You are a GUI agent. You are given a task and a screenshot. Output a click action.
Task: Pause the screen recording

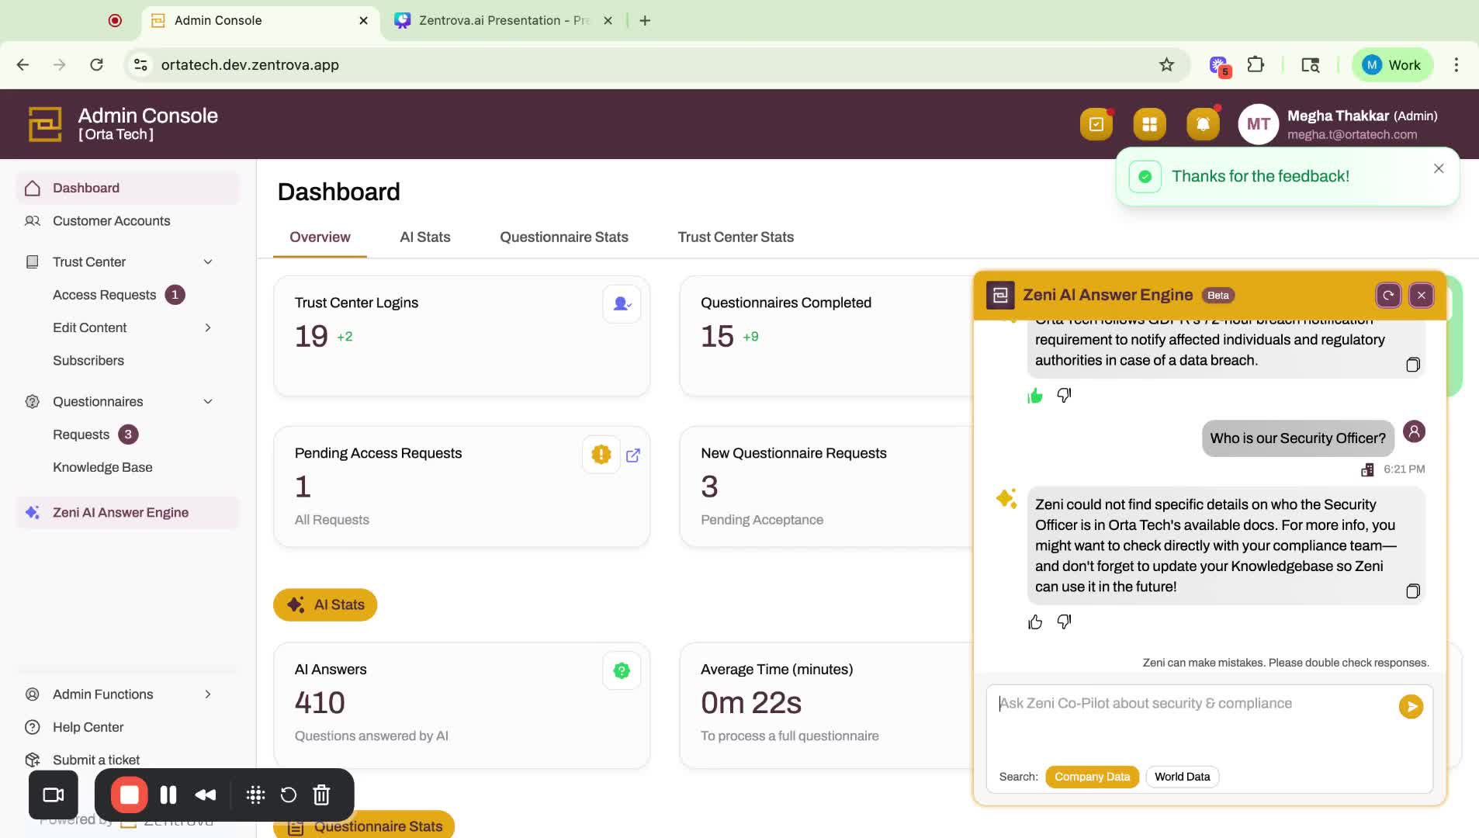coord(168,795)
